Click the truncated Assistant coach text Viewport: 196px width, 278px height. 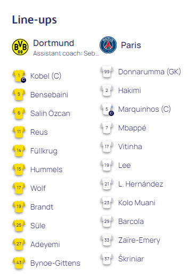[x=66, y=53]
